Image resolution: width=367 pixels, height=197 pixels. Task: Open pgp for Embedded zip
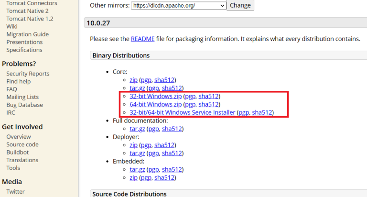coord(146,177)
